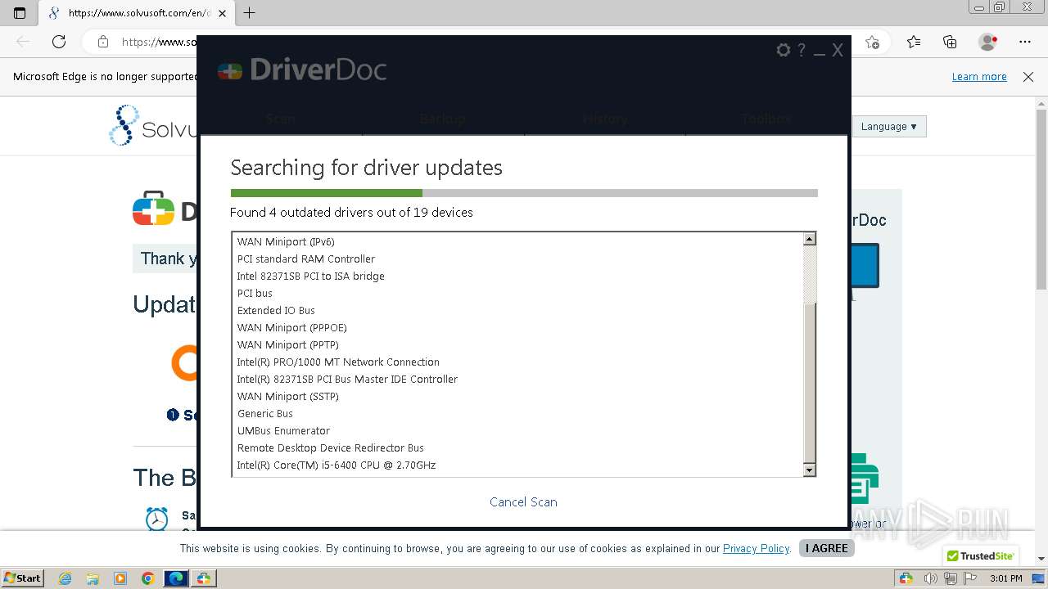Add page to favorites star icon
Image resolution: width=1048 pixels, height=589 pixels.
[x=872, y=42]
